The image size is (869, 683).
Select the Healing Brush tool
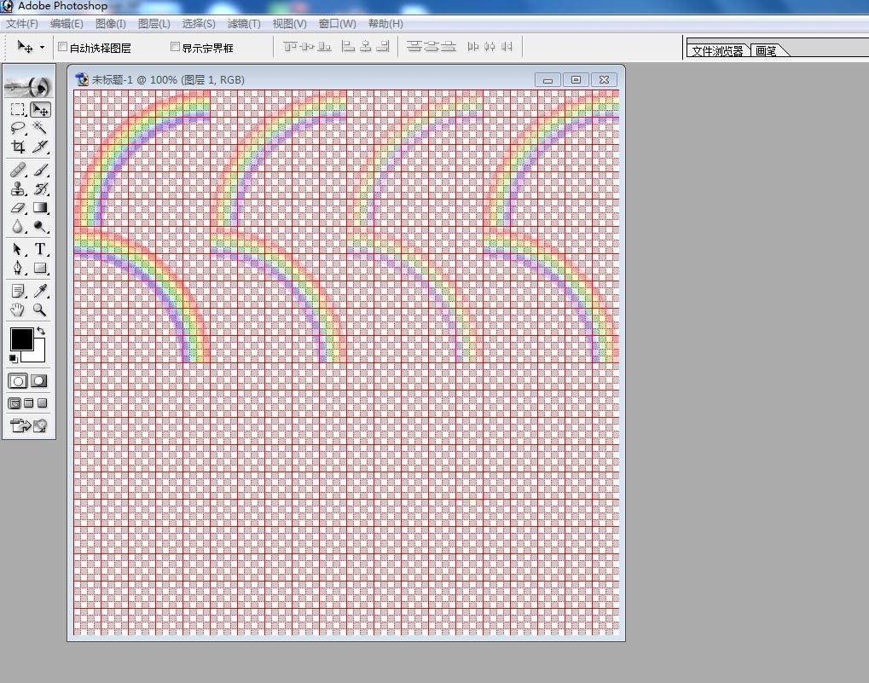[18, 170]
